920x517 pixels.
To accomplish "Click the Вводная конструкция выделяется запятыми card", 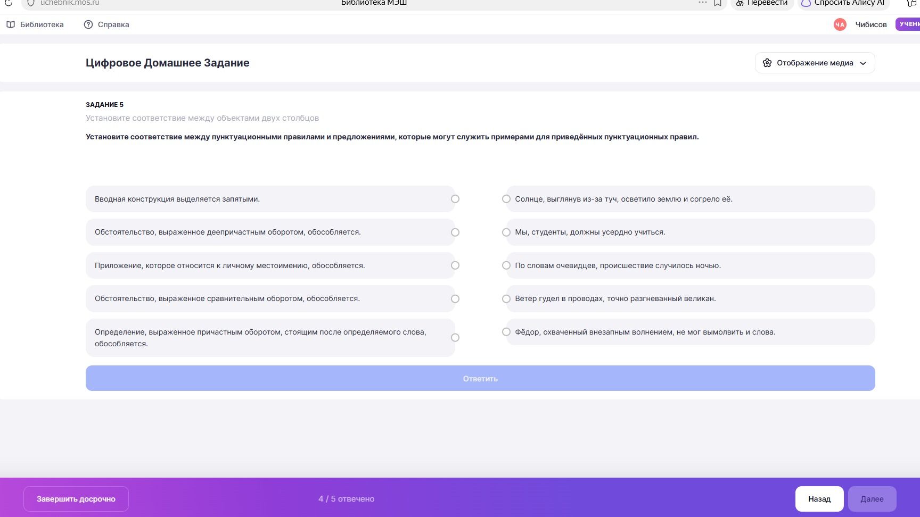I will click(x=270, y=199).
